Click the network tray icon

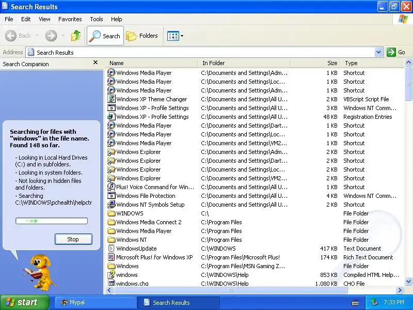pyautogui.click(x=374, y=302)
